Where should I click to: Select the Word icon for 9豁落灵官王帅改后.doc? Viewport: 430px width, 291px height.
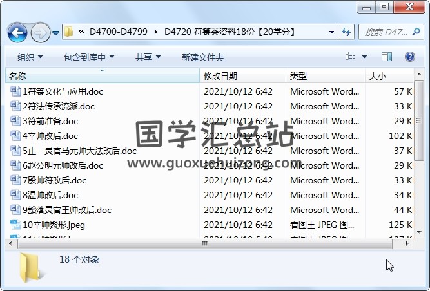15,209
